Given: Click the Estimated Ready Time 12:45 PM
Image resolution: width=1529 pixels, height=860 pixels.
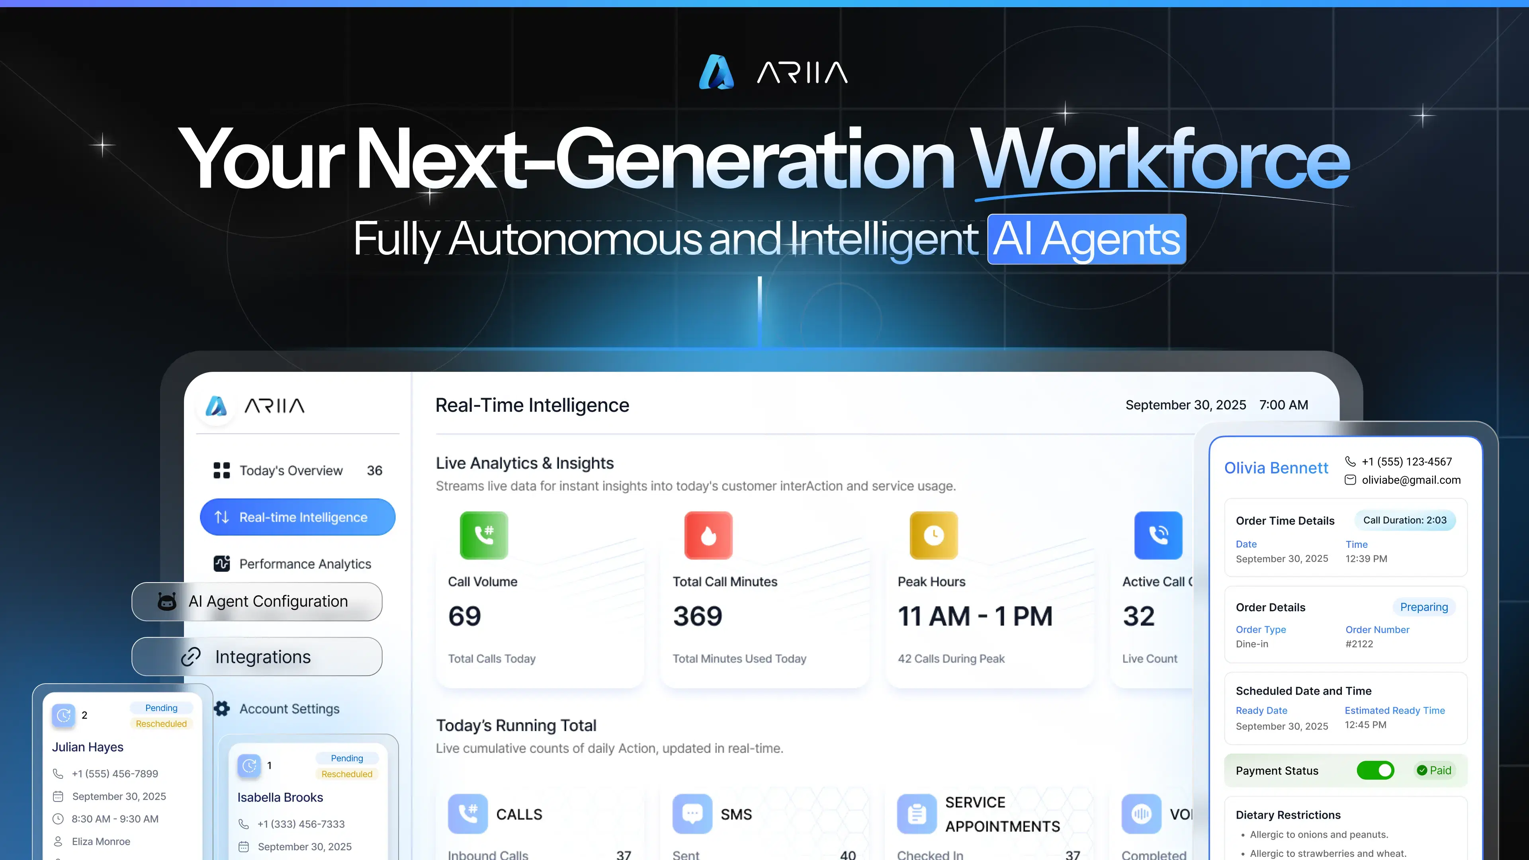Looking at the screenshot, I should pyautogui.click(x=1366, y=725).
